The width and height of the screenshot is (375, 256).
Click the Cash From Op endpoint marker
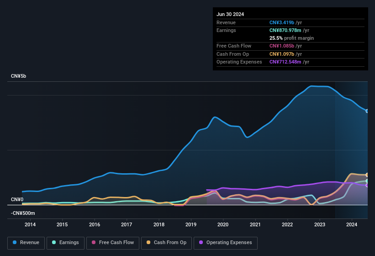pyautogui.click(x=367, y=175)
